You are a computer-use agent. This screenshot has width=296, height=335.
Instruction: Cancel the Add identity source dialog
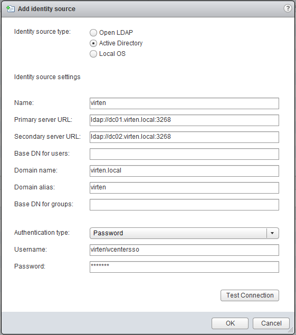[x=271, y=323]
